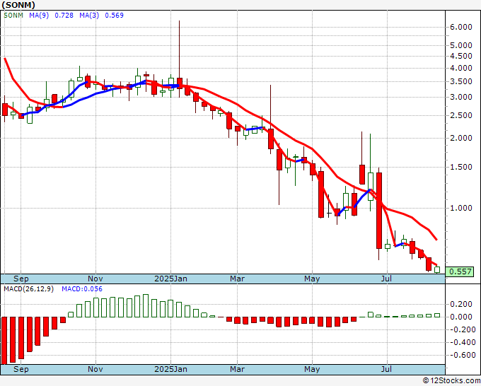Select the MA(3) legend label
This screenshot has width=481, height=386.
tap(89, 15)
